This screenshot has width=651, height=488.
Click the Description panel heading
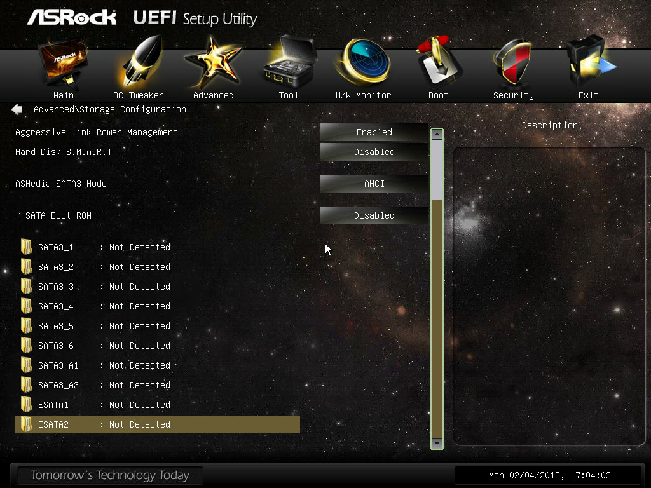(x=550, y=125)
